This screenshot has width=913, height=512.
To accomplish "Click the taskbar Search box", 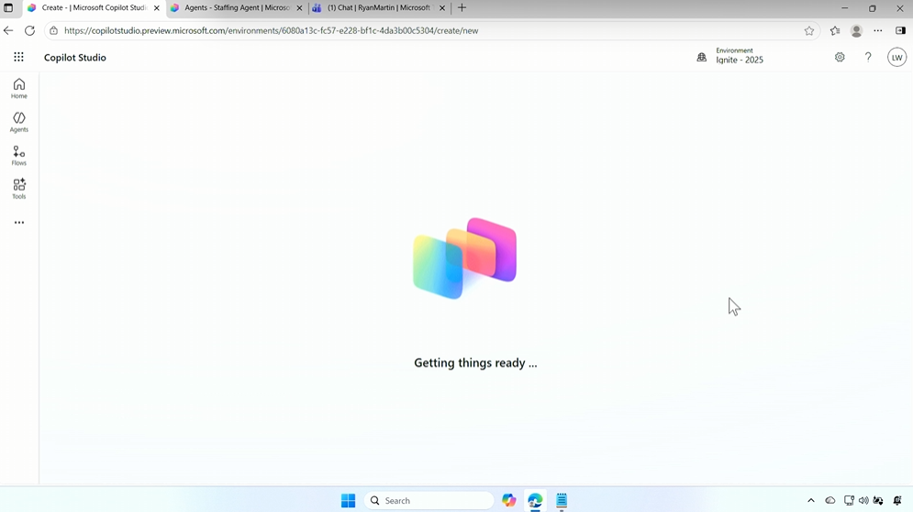I will [429, 500].
